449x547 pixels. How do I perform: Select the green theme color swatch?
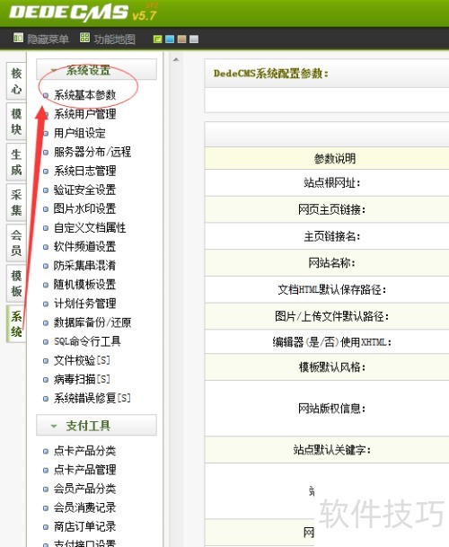[x=158, y=40]
